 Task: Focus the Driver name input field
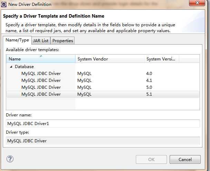tap(103, 123)
